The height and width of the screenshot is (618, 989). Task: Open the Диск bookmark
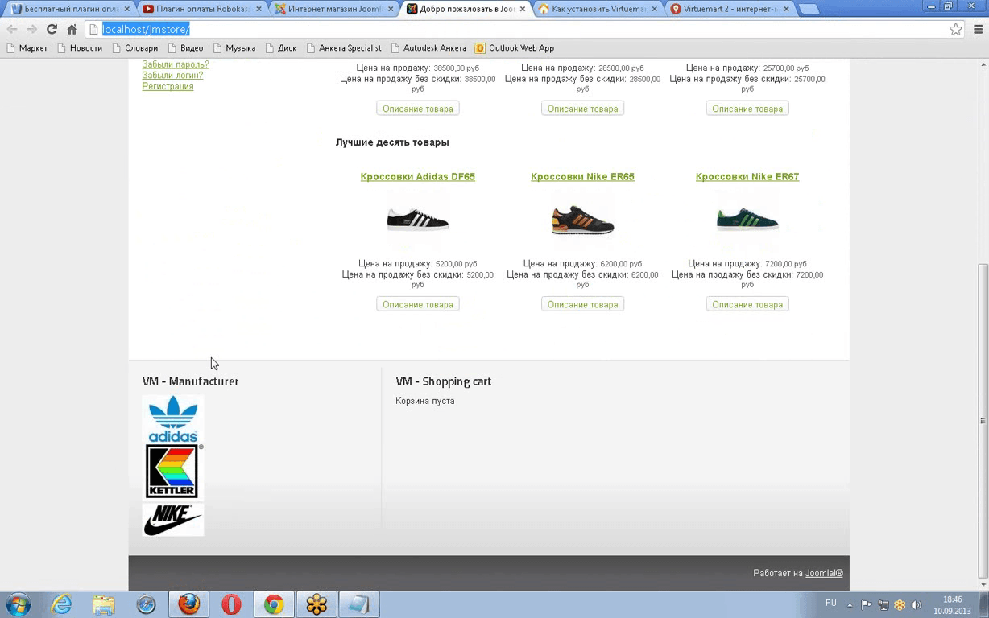click(280, 48)
